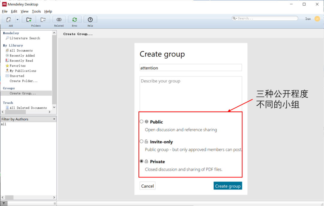324x206 pixels.
Task: Open the File menu
Action: coord(5,11)
